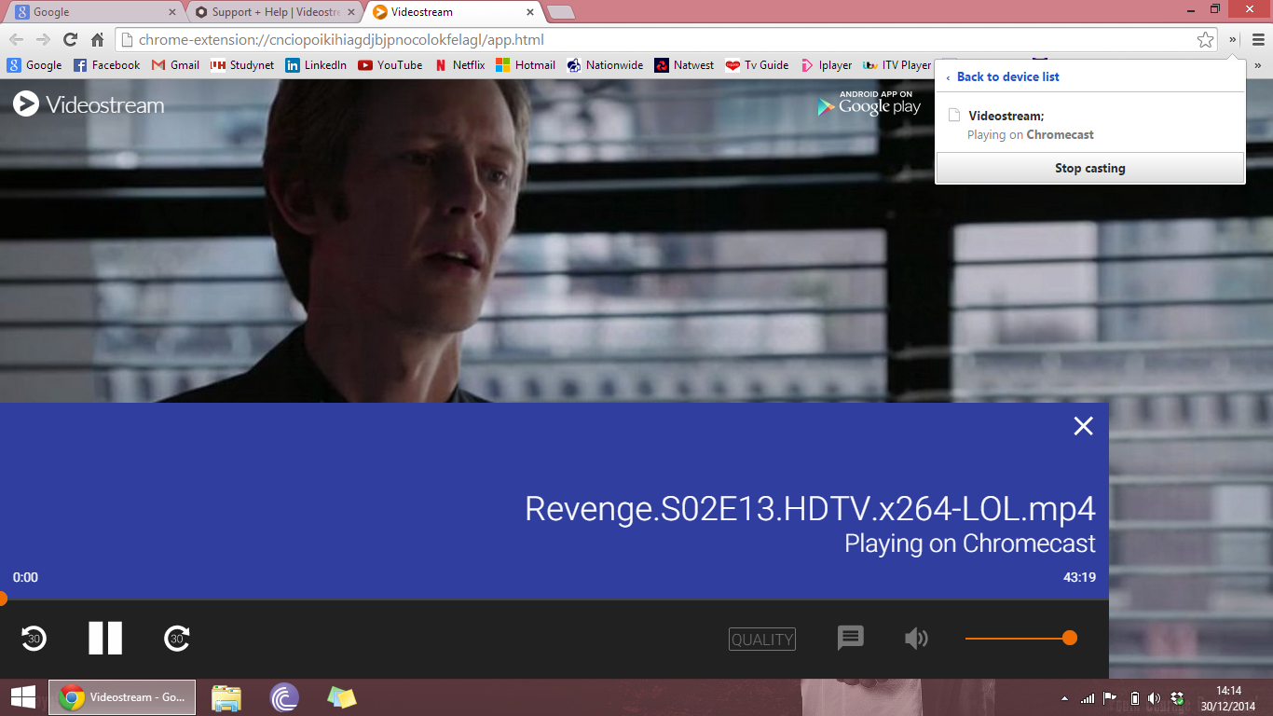Viewport: 1273px width, 716px height.
Task: Select the Videostream browser tab
Action: 454,12
